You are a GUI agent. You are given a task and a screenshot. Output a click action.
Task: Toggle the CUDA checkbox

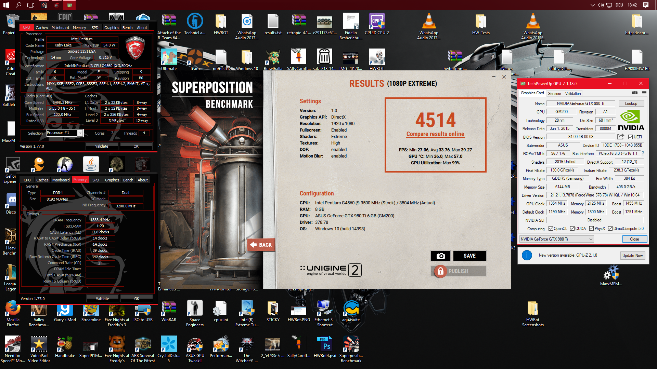point(572,229)
